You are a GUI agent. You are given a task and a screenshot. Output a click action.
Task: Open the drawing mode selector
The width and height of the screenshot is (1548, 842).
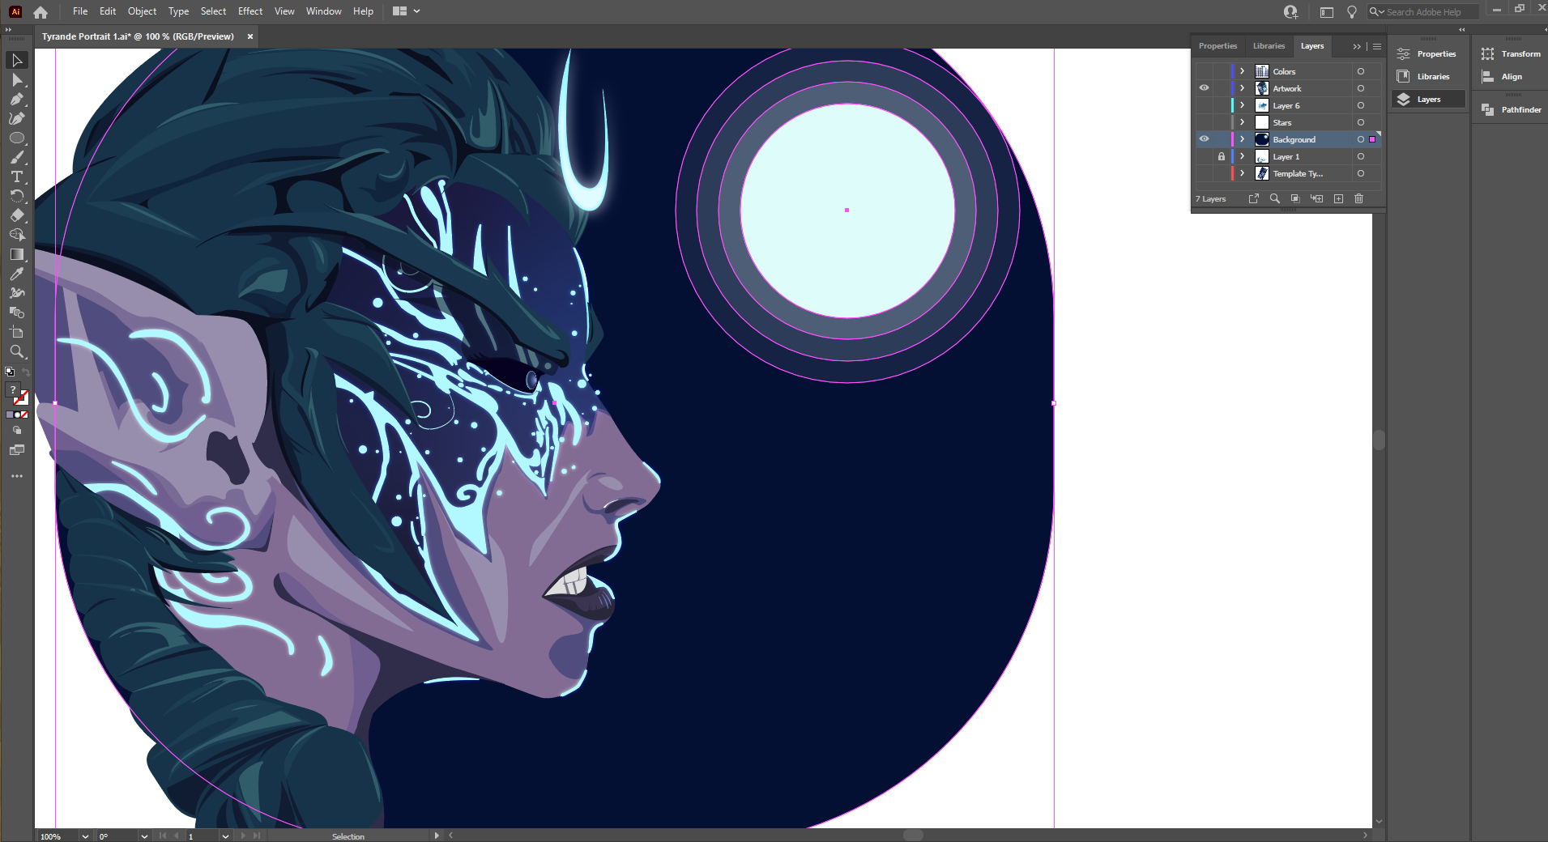click(17, 431)
